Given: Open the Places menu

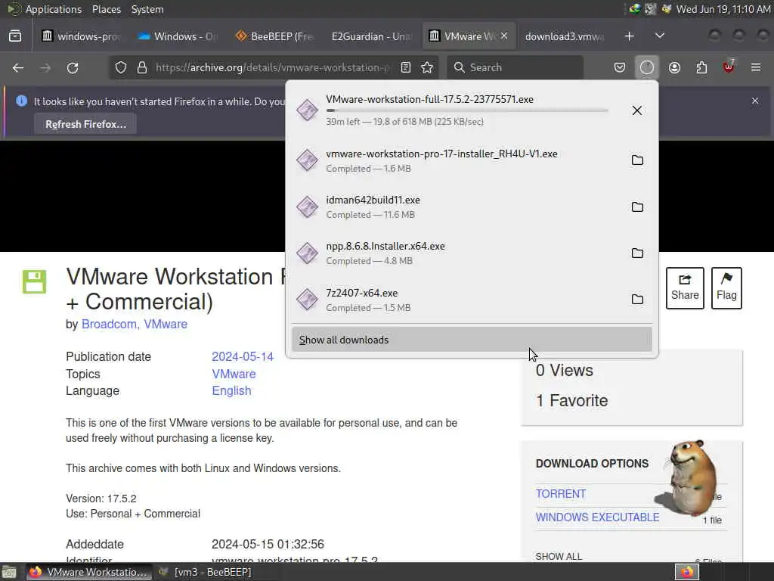Looking at the screenshot, I should pos(106,9).
